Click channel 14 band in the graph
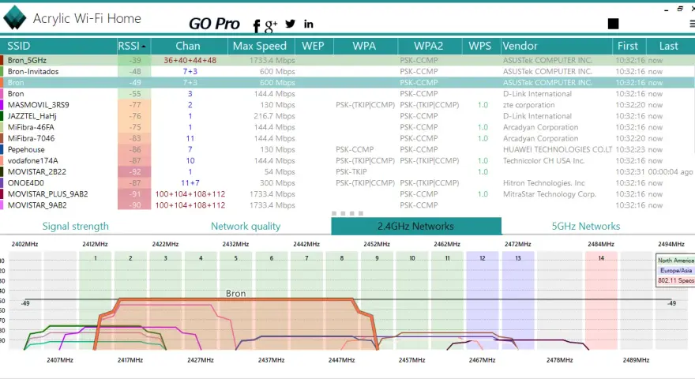Viewport: 695px width, 379px height. [x=601, y=301]
